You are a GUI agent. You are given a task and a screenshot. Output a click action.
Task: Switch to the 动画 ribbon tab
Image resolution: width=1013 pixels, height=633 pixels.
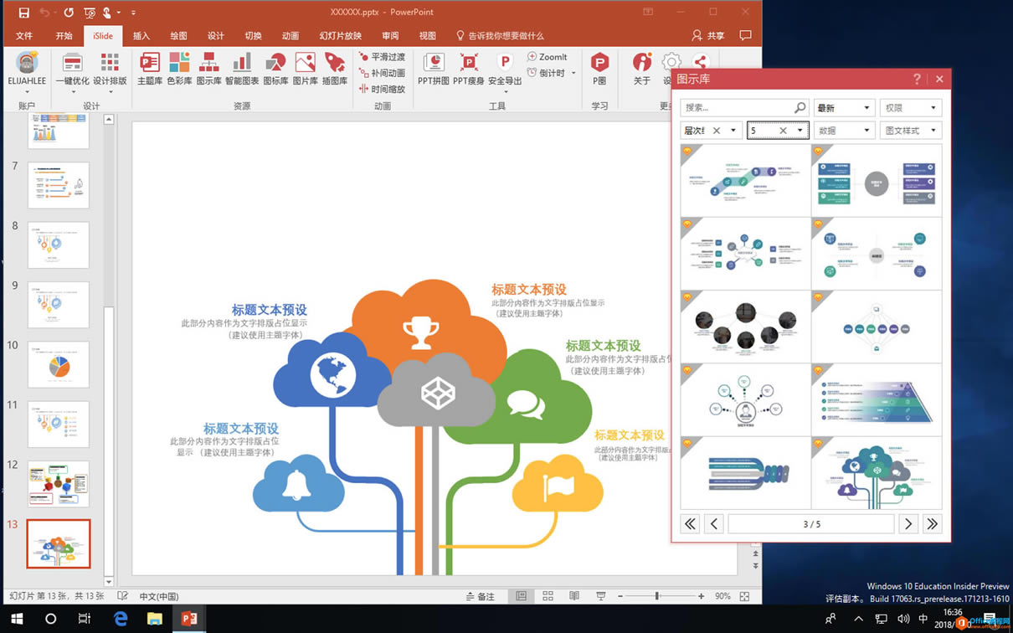[290, 35]
